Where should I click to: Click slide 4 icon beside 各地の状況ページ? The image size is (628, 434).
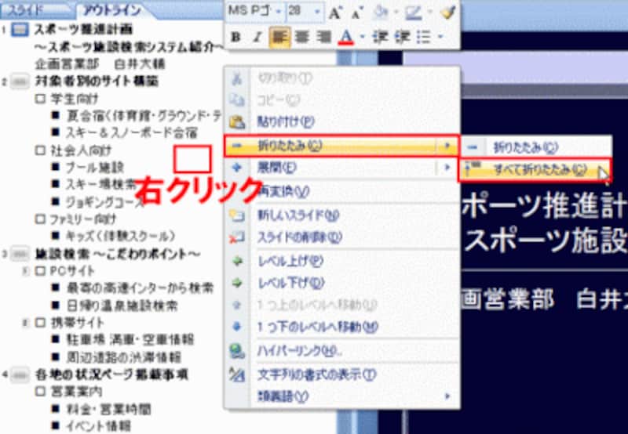pyautogui.click(x=19, y=375)
